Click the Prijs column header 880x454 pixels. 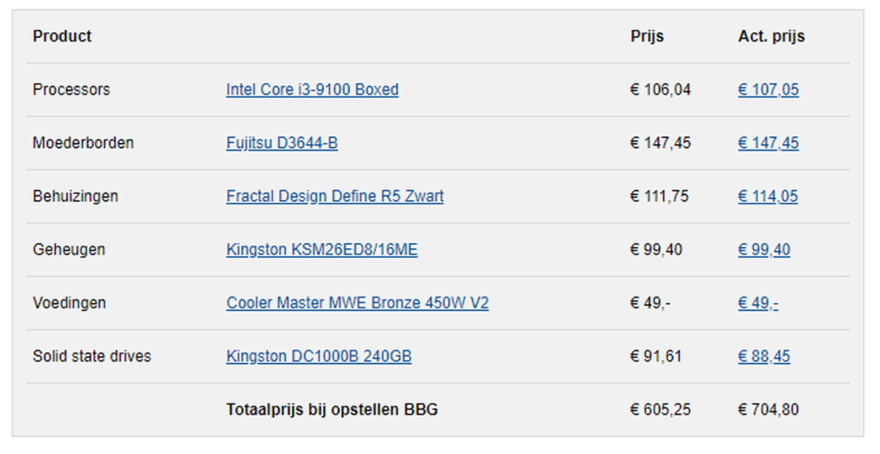tap(647, 36)
